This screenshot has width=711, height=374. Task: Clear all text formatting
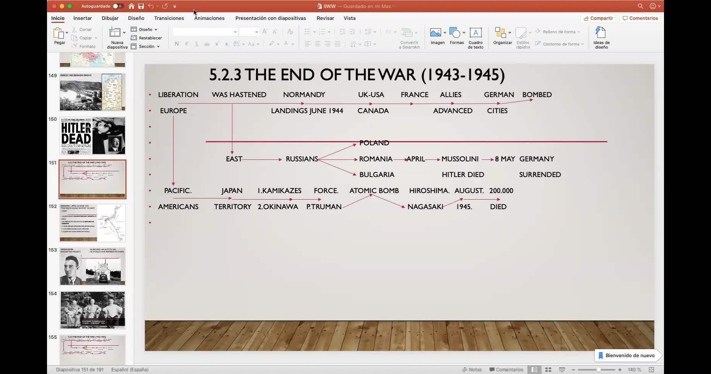click(290, 32)
